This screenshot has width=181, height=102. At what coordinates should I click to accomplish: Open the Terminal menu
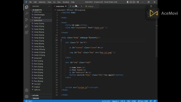(66, 2)
